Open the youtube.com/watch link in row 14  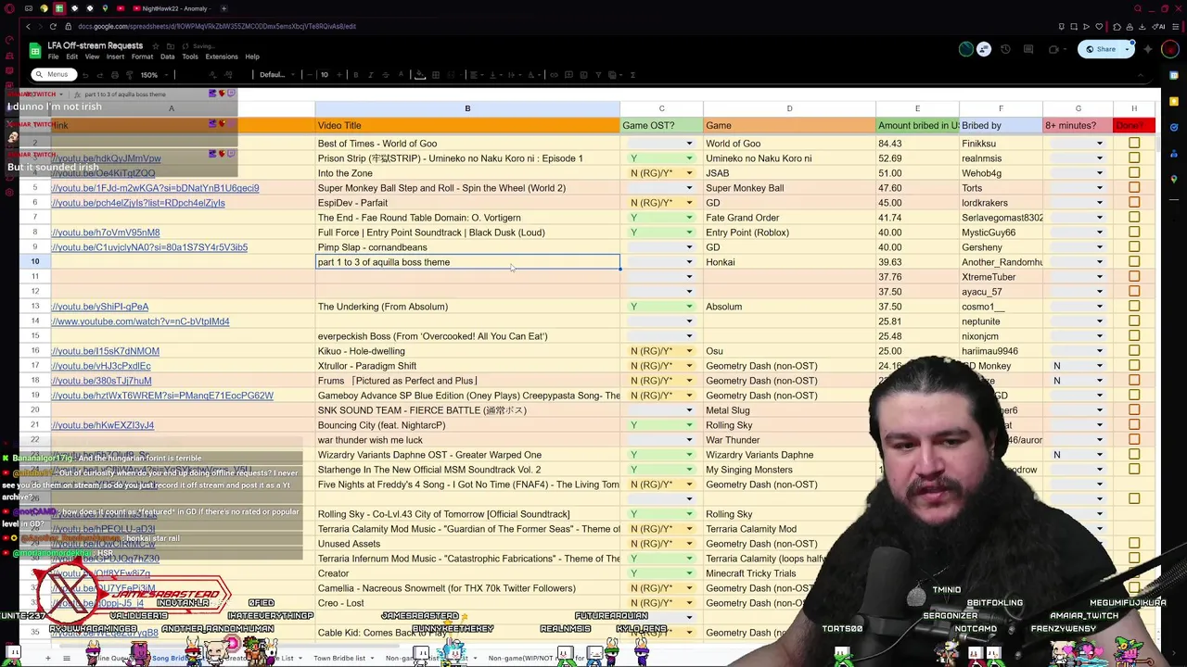[x=140, y=321]
